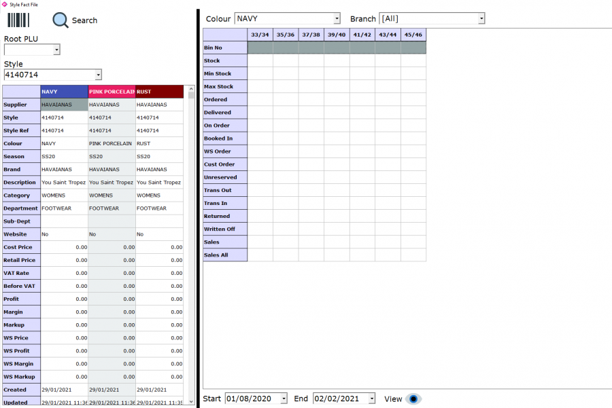The image size is (612, 408).
Task: Click the barcode scan icon
Action: (x=18, y=20)
